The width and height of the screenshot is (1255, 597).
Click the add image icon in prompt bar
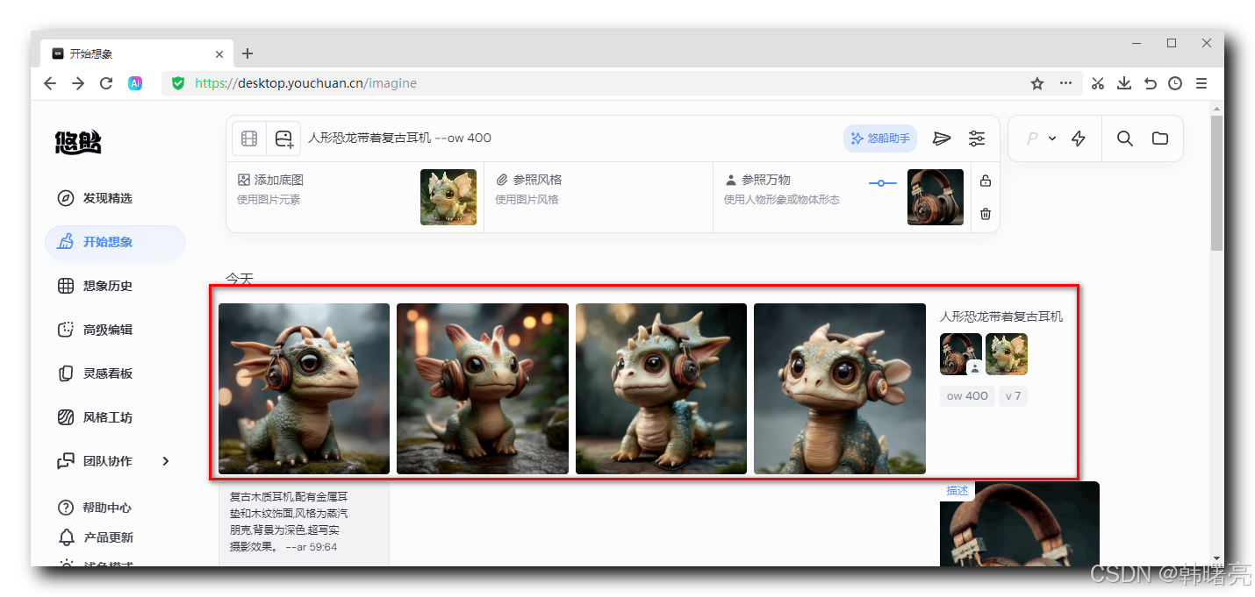[283, 139]
